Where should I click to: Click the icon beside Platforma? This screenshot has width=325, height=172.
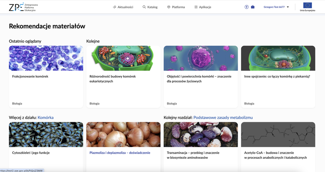pos(169,7)
